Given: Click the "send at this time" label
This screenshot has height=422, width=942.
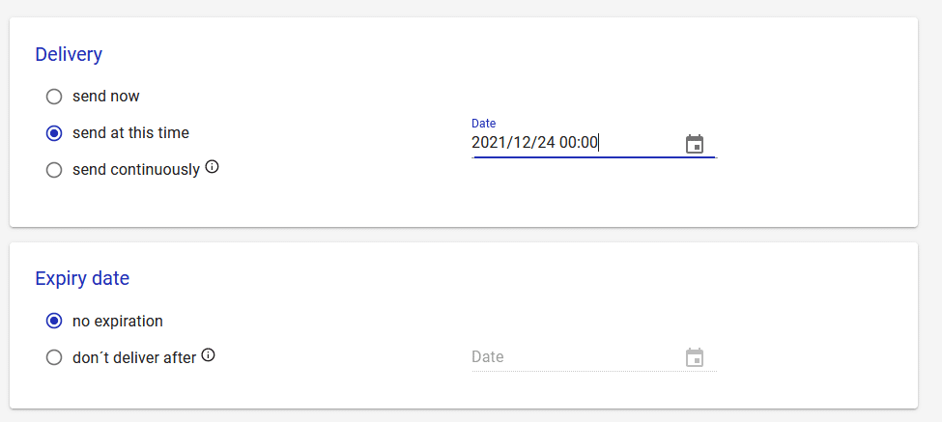Looking at the screenshot, I should point(131,132).
